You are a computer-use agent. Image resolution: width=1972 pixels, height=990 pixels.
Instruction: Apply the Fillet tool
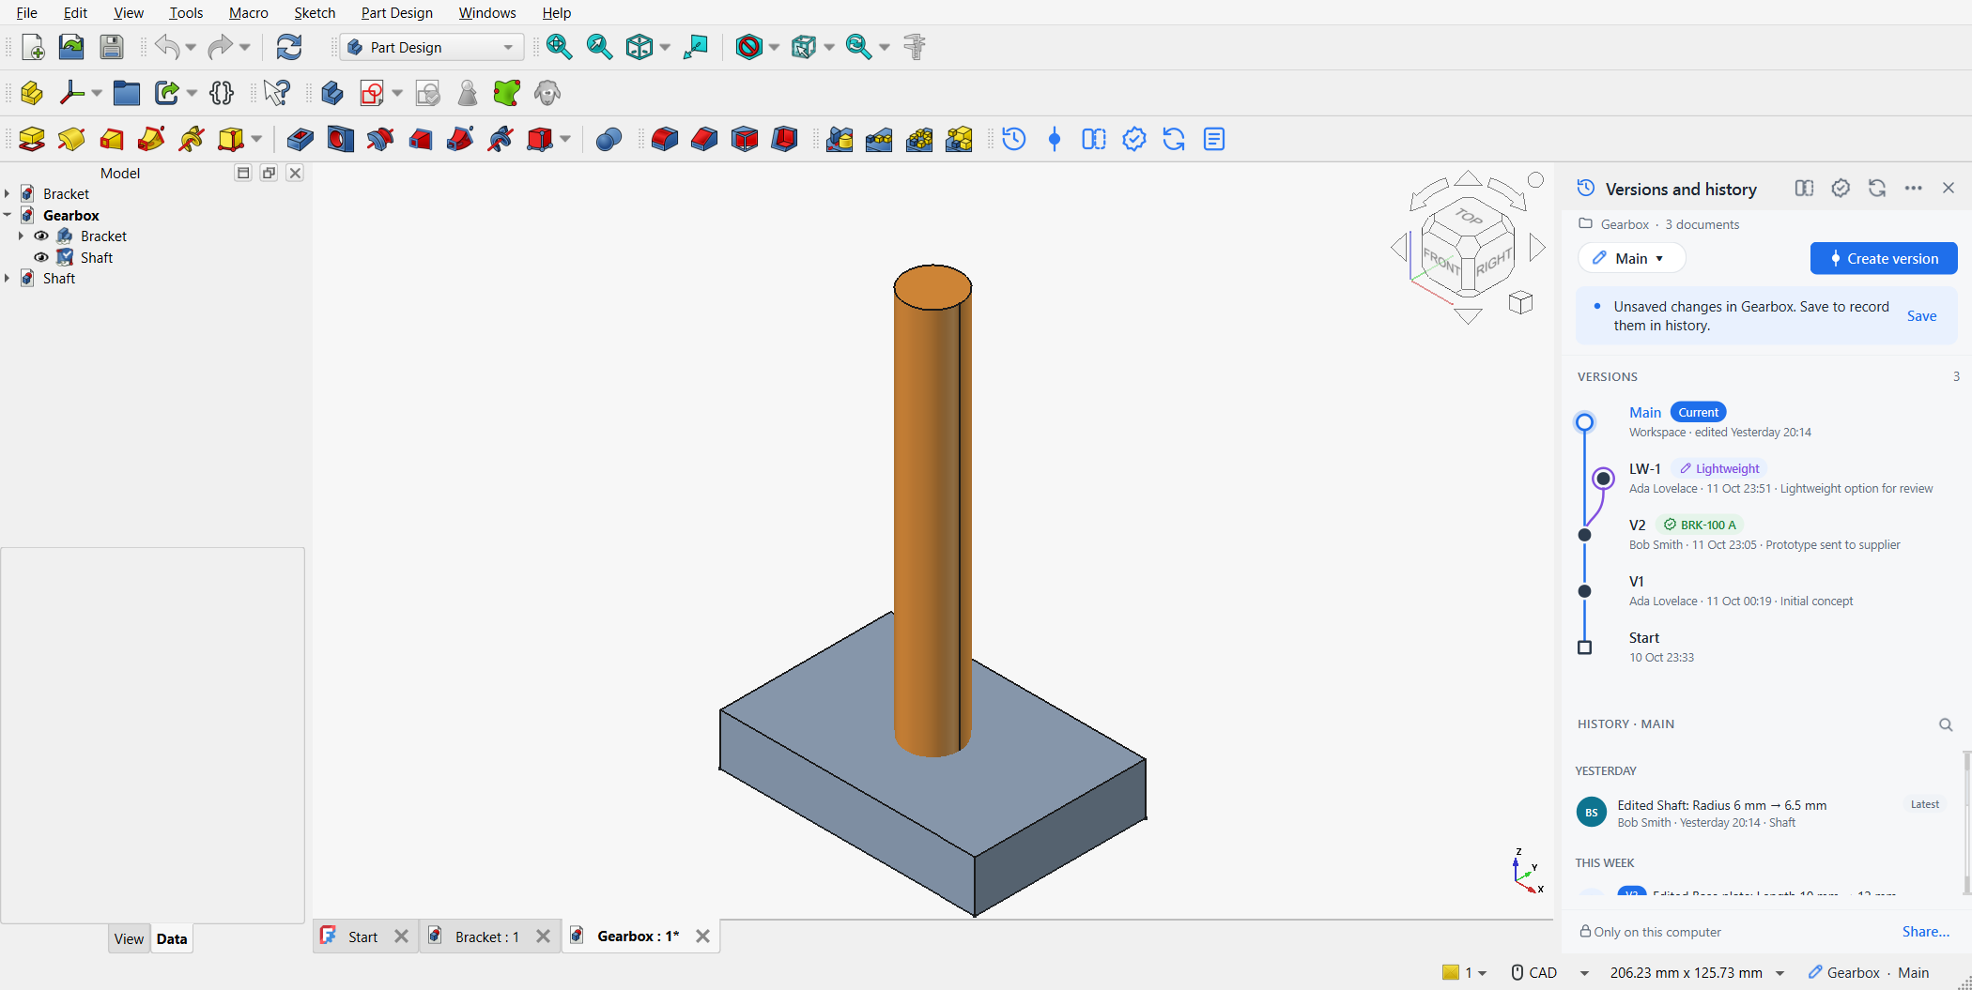(665, 140)
